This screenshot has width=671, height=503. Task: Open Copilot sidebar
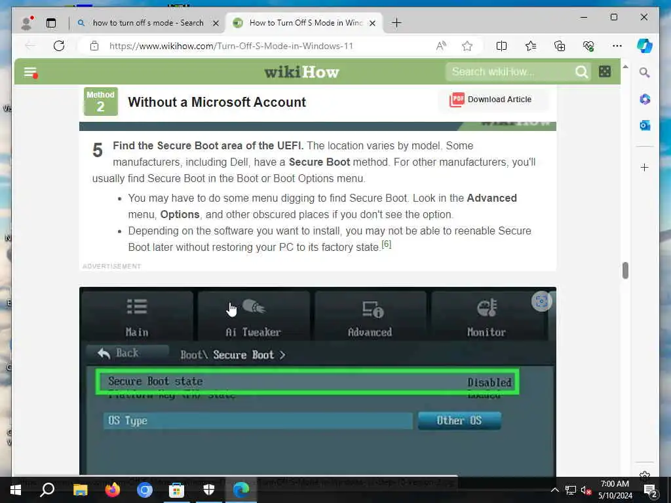645,46
